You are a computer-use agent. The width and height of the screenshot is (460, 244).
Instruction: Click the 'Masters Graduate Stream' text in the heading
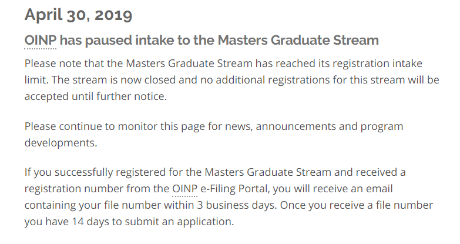point(298,40)
